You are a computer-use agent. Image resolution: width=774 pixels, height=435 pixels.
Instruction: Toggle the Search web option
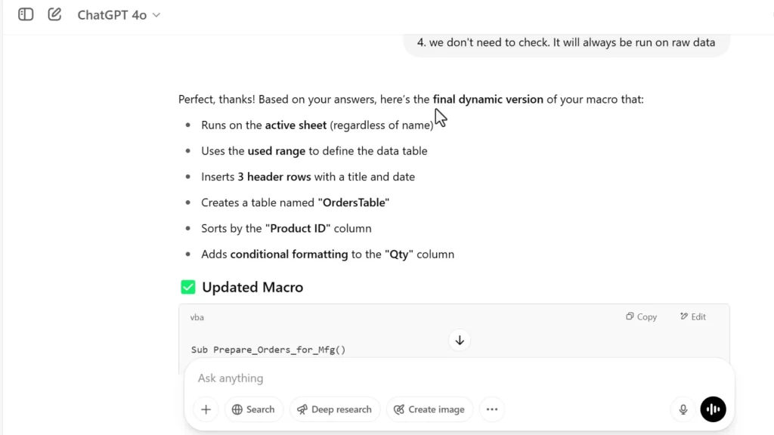pyautogui.click(x=253, y=409)
